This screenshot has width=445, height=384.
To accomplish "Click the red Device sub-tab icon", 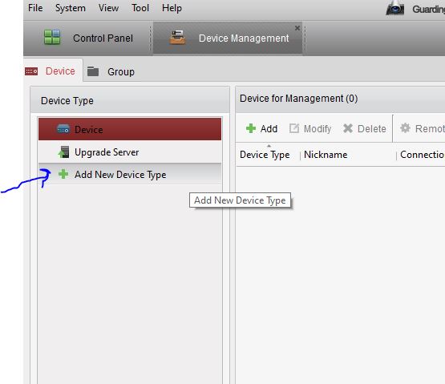I will (31, 71).
